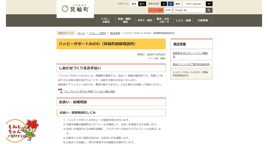Set text size to 標準
268x144 pixels.
(x=134, y=4)
